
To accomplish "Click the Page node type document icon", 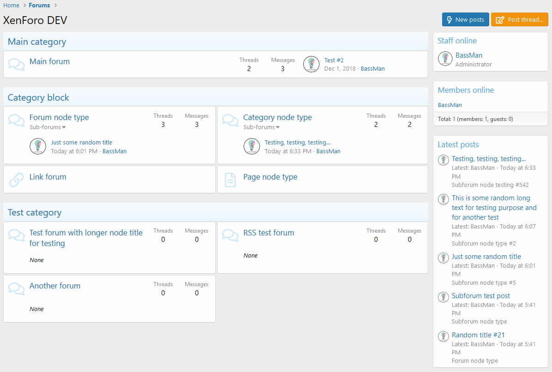I will click(230, 180).
